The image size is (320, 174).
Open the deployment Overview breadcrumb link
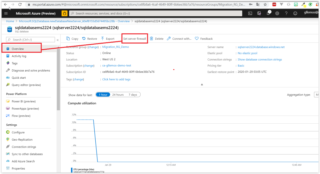[x=74, y=21]
